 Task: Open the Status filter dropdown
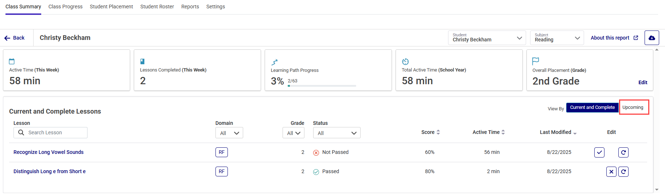coord(337,133)
